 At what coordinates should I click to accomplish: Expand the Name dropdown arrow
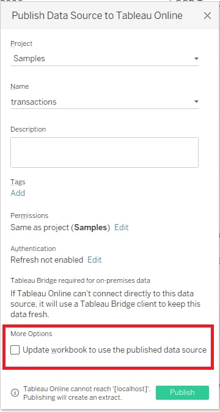(196, 102)
